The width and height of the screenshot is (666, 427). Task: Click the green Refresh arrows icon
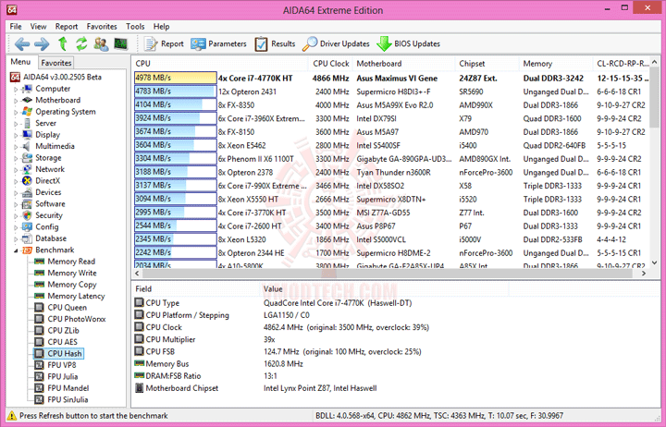point(81,43)
